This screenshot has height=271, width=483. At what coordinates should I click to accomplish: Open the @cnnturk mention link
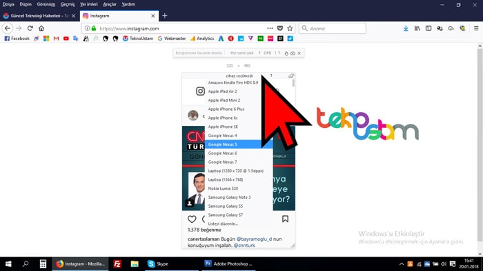(x=244, y=246)
